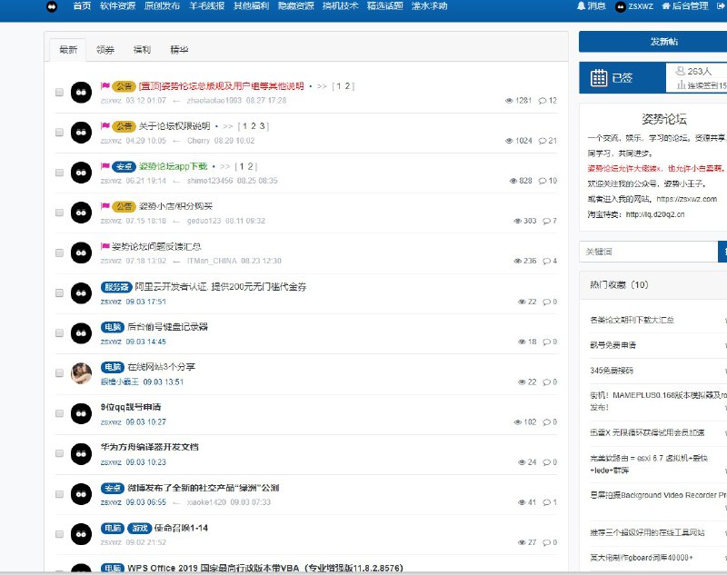Click author avatar of 在线网站3个分享 post

click(81, 373)
